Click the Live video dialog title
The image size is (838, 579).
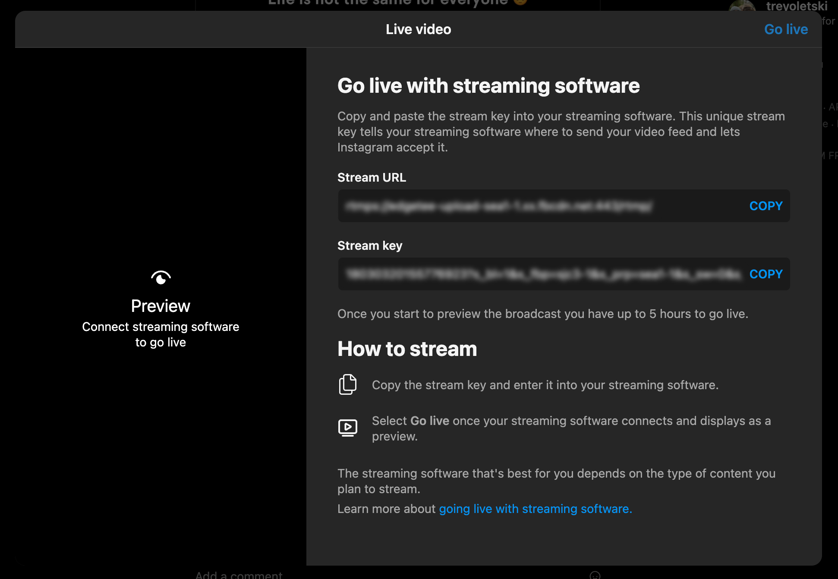(x=418, y=29)
